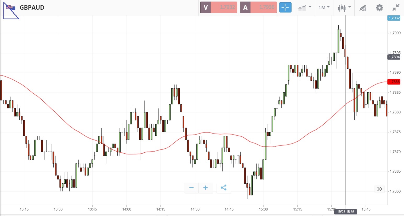
Task: Click the 14:30 time axis label
Action: pos(195,209)
